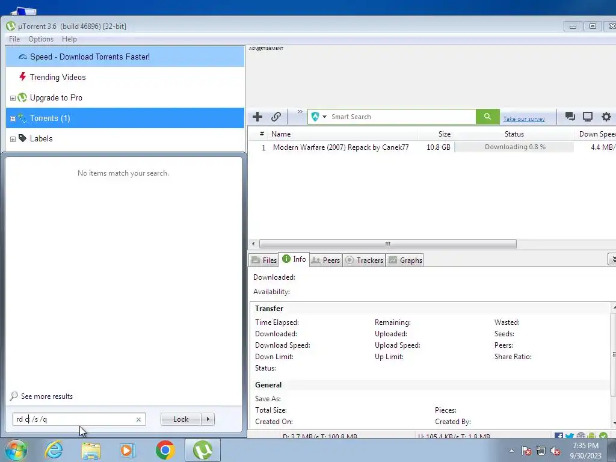Expand the Upgrade to Pro tree node
The height and width of the screenshot is (462, 616).
pos(13,98)
